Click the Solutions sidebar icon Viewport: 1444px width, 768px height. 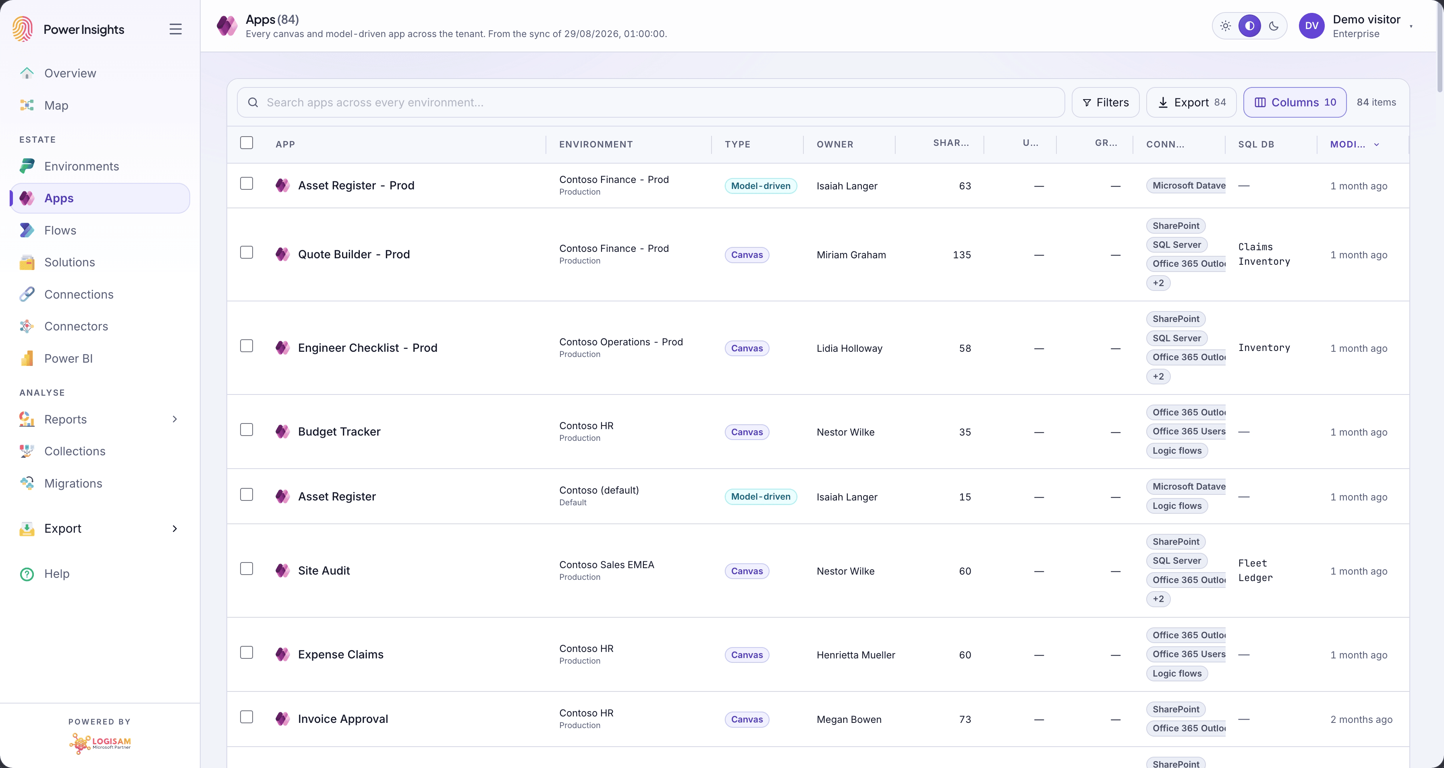(27, 262)
